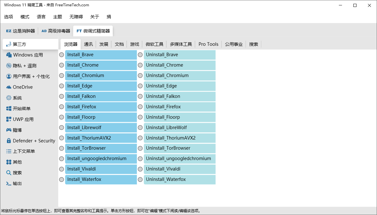This screenshot has width=377, height=215.
Task: Open the 无障碍 menu
Action: (x=76, y=17)
